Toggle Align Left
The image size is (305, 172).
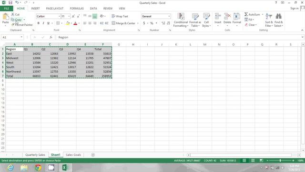[x=85, y=23]
